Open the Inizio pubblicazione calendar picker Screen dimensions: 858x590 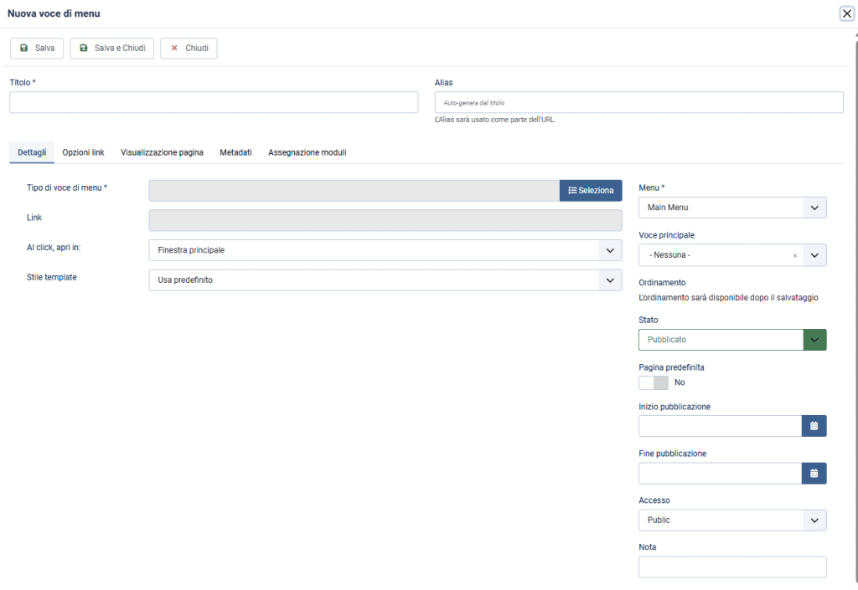tap(814, 426)
